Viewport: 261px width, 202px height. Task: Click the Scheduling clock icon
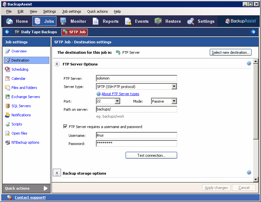[8, 69]
